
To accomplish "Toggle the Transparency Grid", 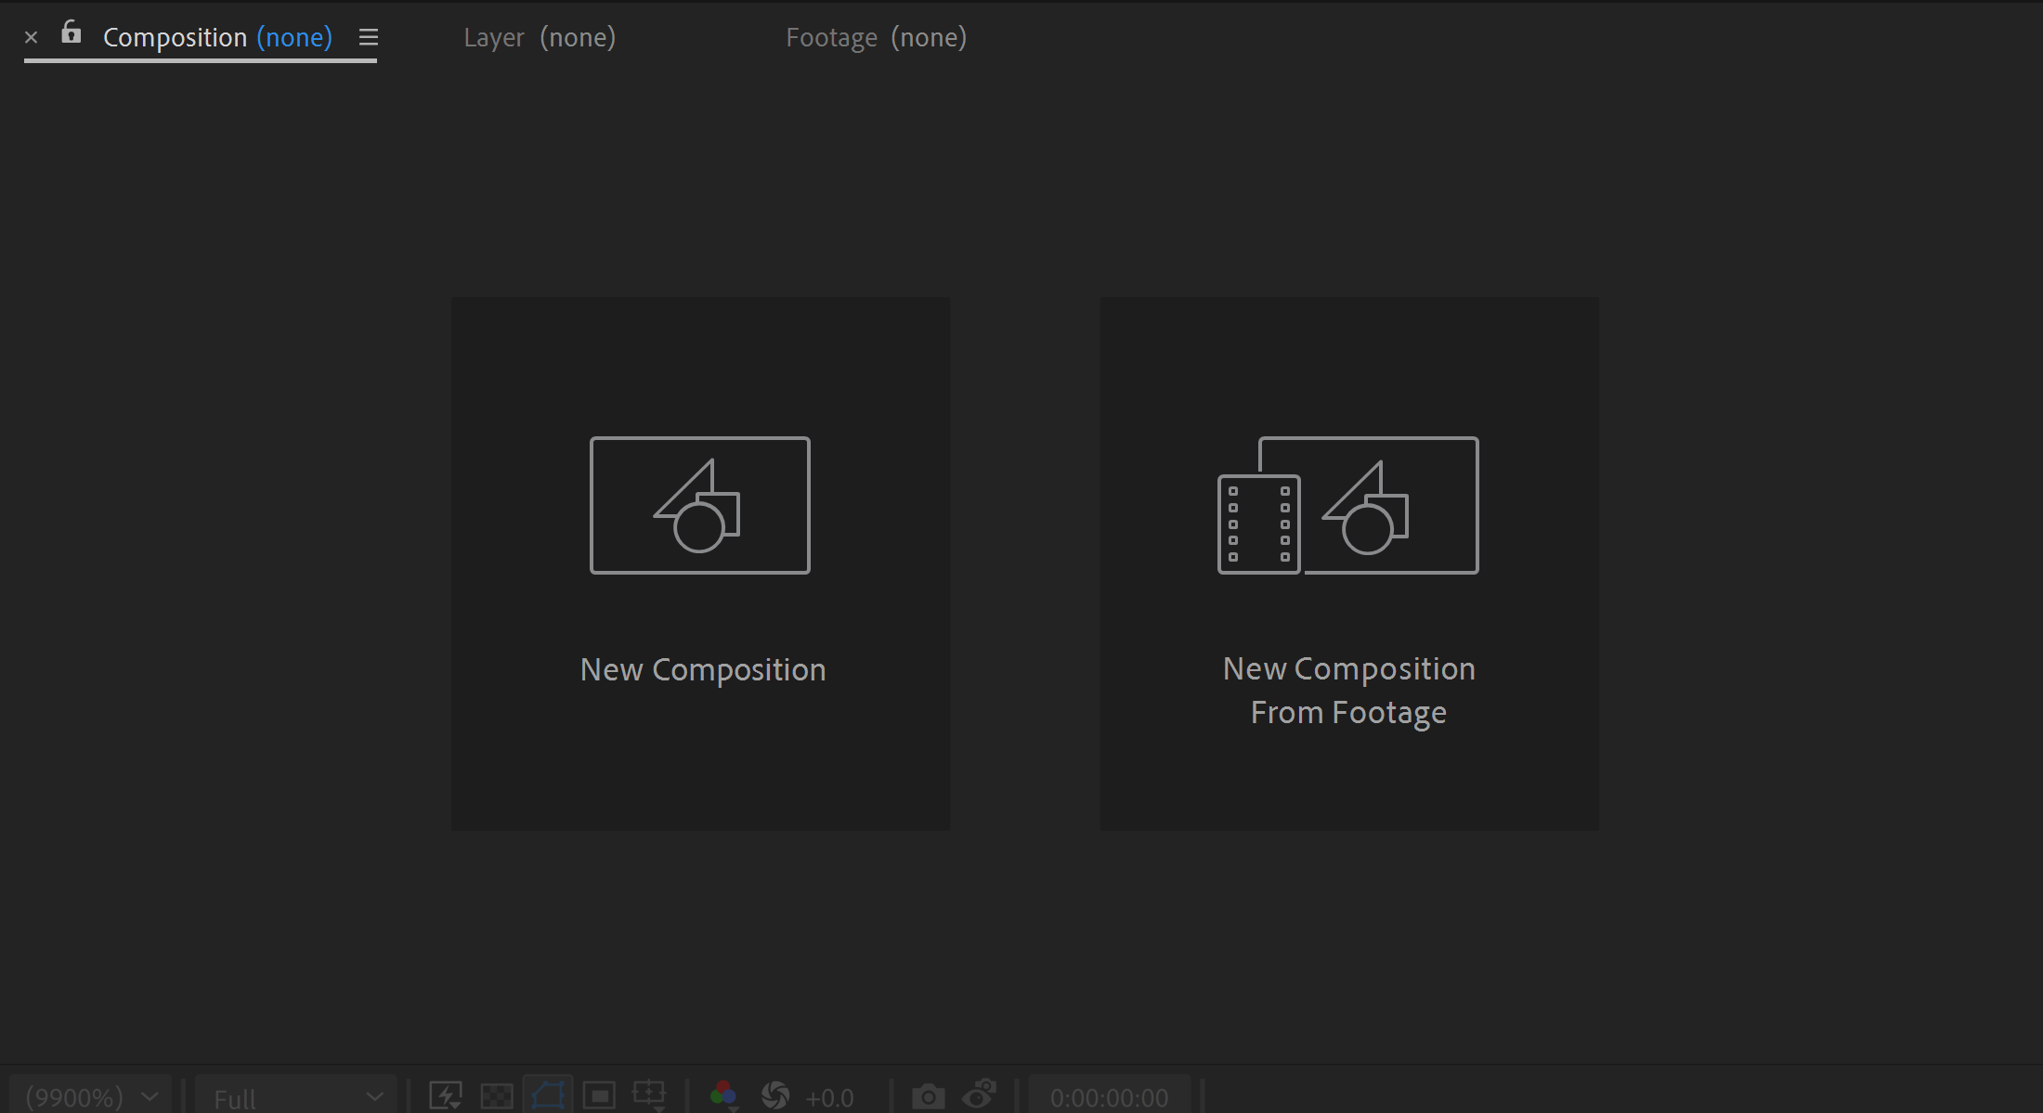I will 497,1095.
